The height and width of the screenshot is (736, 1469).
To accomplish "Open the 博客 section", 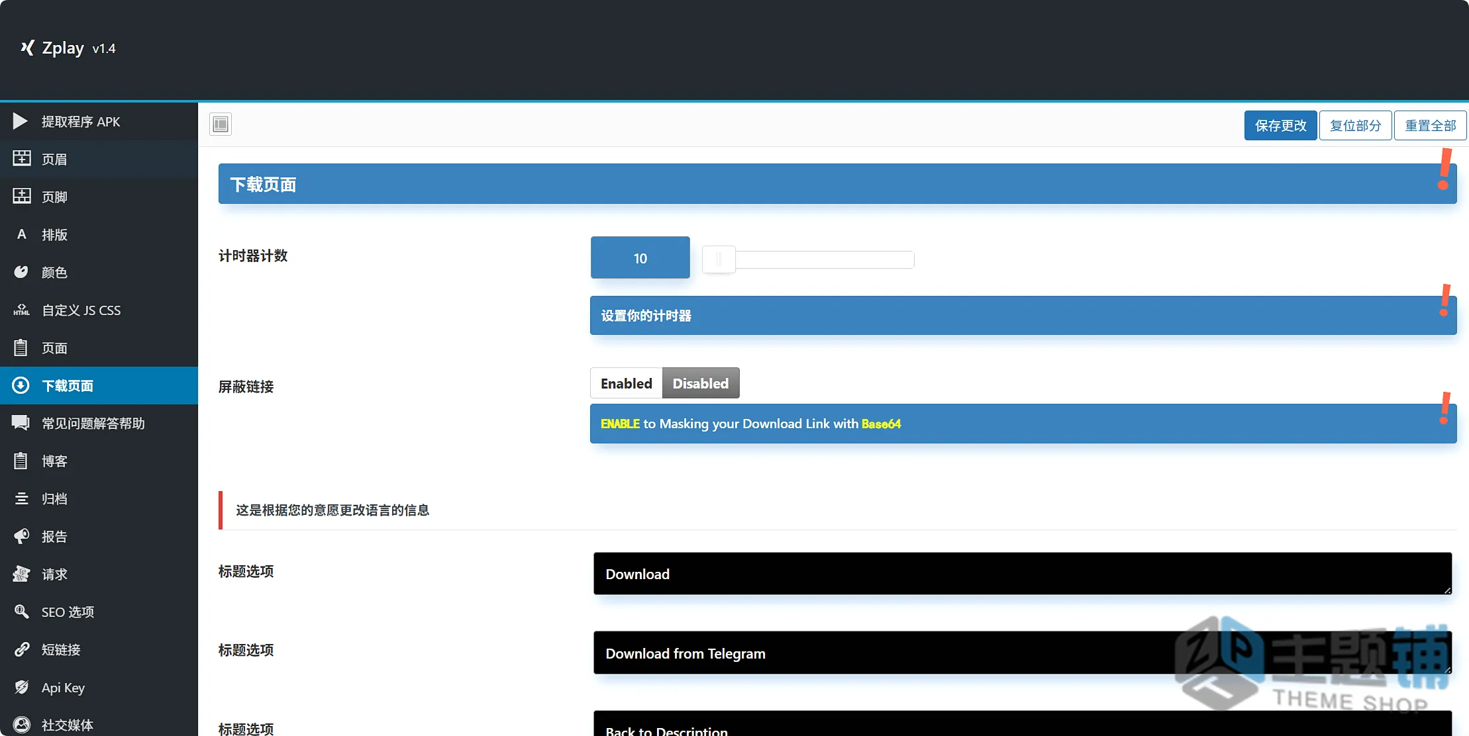I will (99, 461).
